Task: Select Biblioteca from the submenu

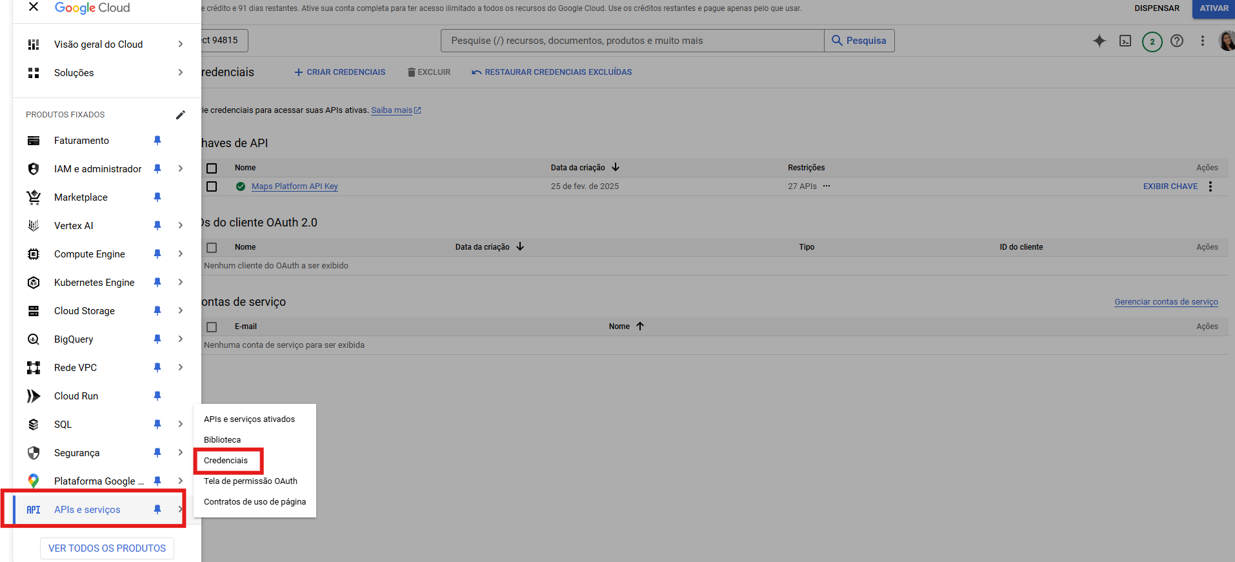Action: coord(222,440)
